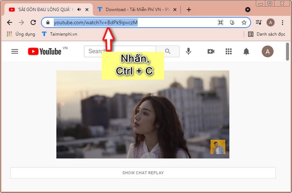Mute the YouTube tab via speaker icon
The width and height of the screenshot is (292, 193).
pyautogui.click(x=79, y=10)
